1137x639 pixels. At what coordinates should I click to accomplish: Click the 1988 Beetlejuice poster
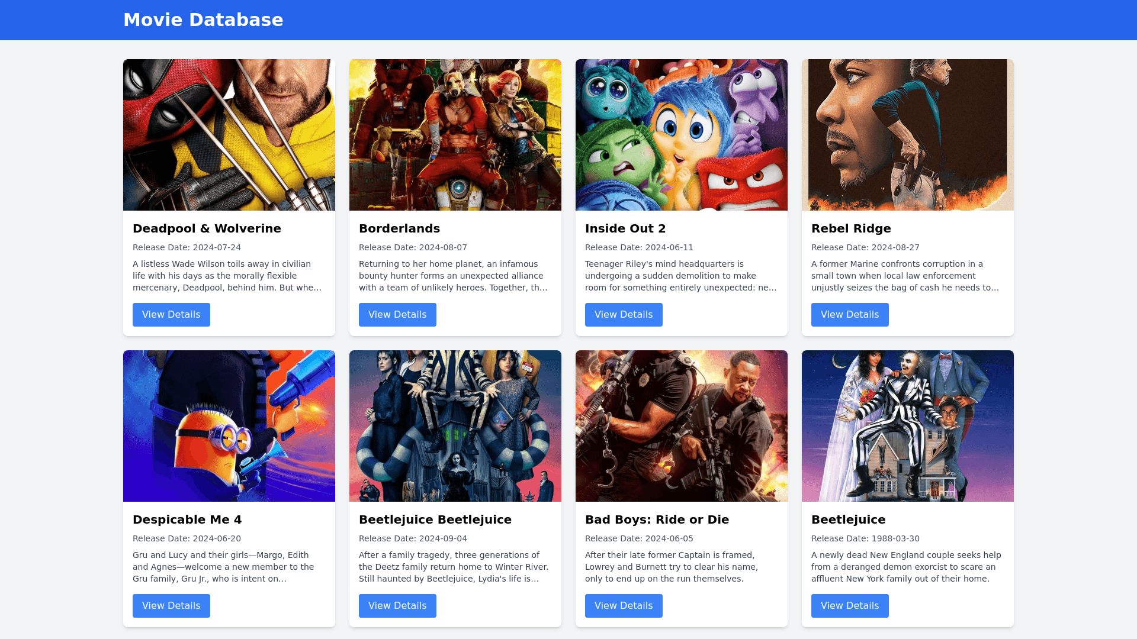908,426
